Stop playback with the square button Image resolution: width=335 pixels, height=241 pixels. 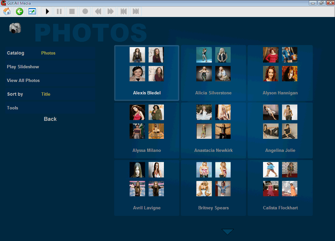(x=72, y=11)
